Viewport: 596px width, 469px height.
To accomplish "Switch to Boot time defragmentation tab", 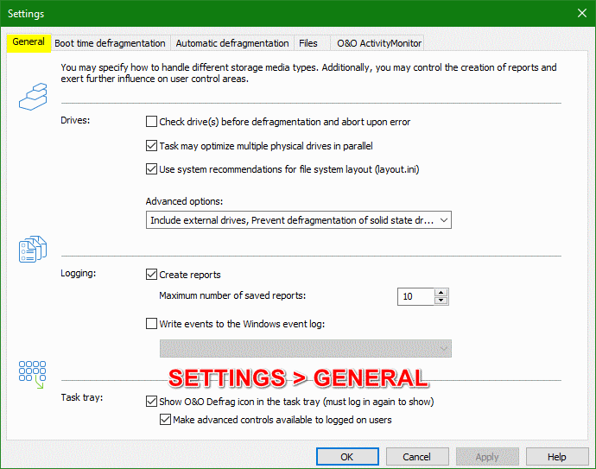I will point(110,43).
